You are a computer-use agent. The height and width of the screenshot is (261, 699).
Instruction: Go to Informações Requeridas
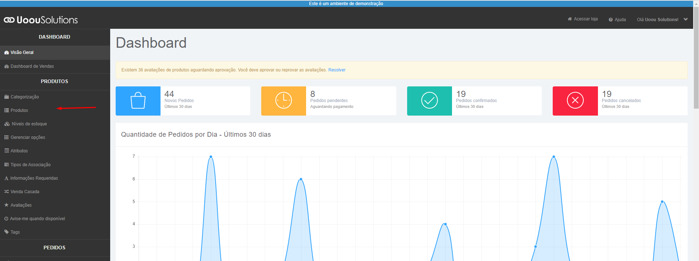click(x=55, y=178)
